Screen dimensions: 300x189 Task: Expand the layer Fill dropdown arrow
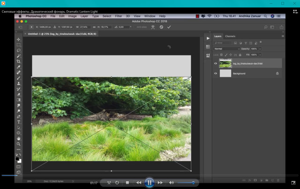[x=260, y=55]
